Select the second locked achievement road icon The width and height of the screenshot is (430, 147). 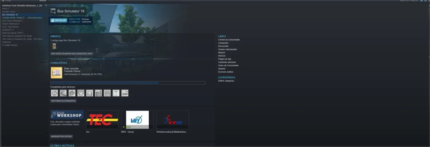63,93
